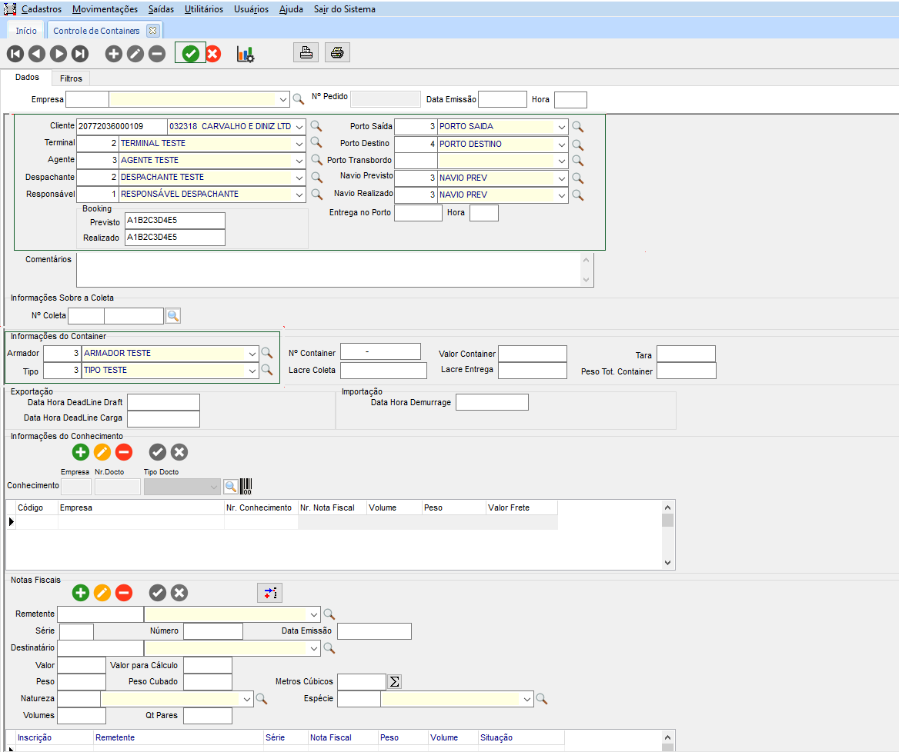Screen dimensions: 899x752
Task: Add a Nota Fiscal with the green plus
Action: point(81,593)
